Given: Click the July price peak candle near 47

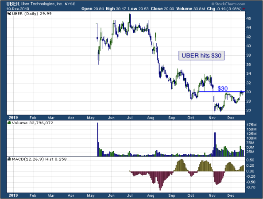Looking at the screenshot, I should (x=130, y=20).
